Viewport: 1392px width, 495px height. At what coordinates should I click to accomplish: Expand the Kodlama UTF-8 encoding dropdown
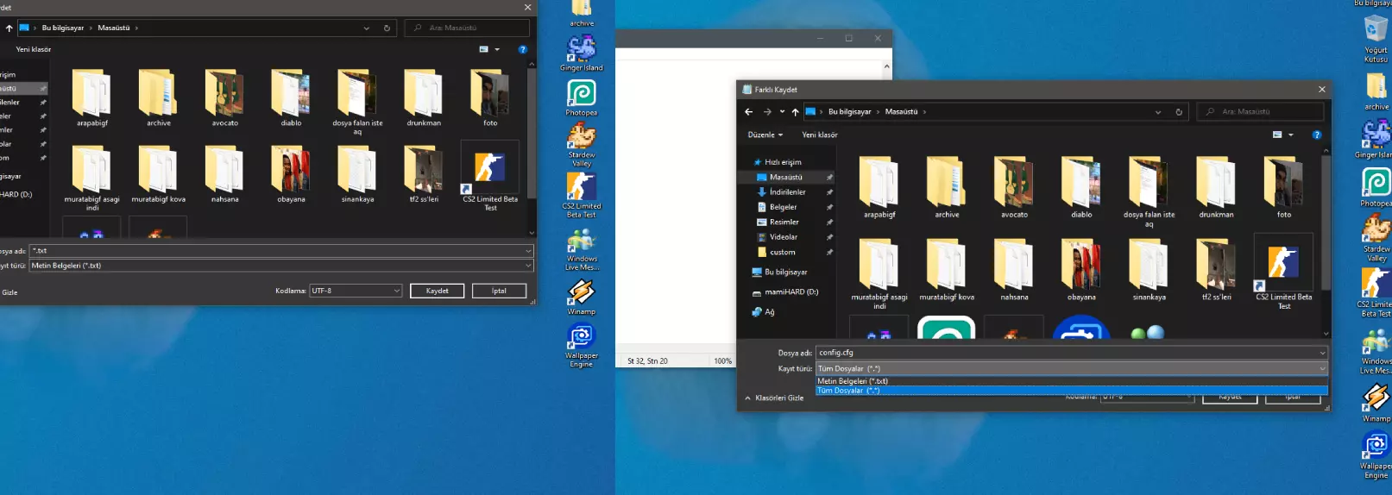(x=356, y=291)
